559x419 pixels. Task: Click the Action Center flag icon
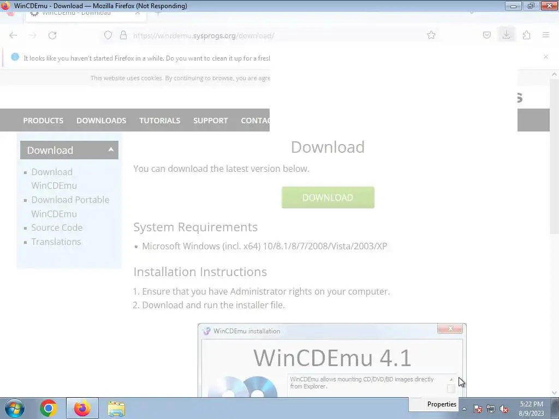pos(478,409)
